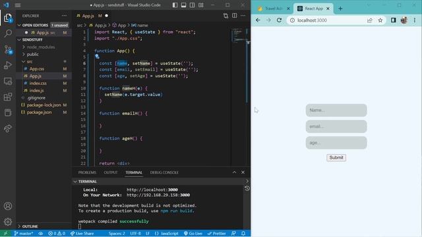Close the bottom panel
Image resolution: width=422 pixels, height=237 pixels.
pyautogui.click(x=243, y=172)
